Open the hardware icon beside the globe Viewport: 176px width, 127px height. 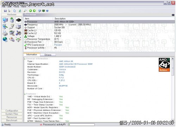(x=12, y=39)
